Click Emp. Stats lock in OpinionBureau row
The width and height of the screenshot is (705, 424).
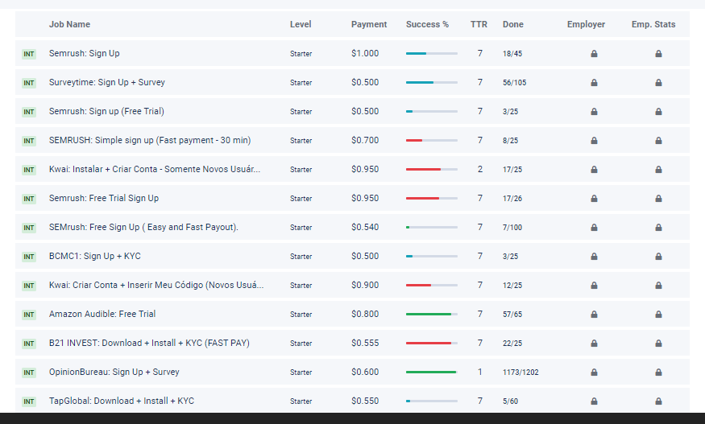pyautogui.click(x=658, y=373)
